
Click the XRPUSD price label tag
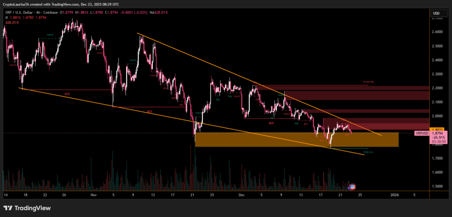point(422,132)
